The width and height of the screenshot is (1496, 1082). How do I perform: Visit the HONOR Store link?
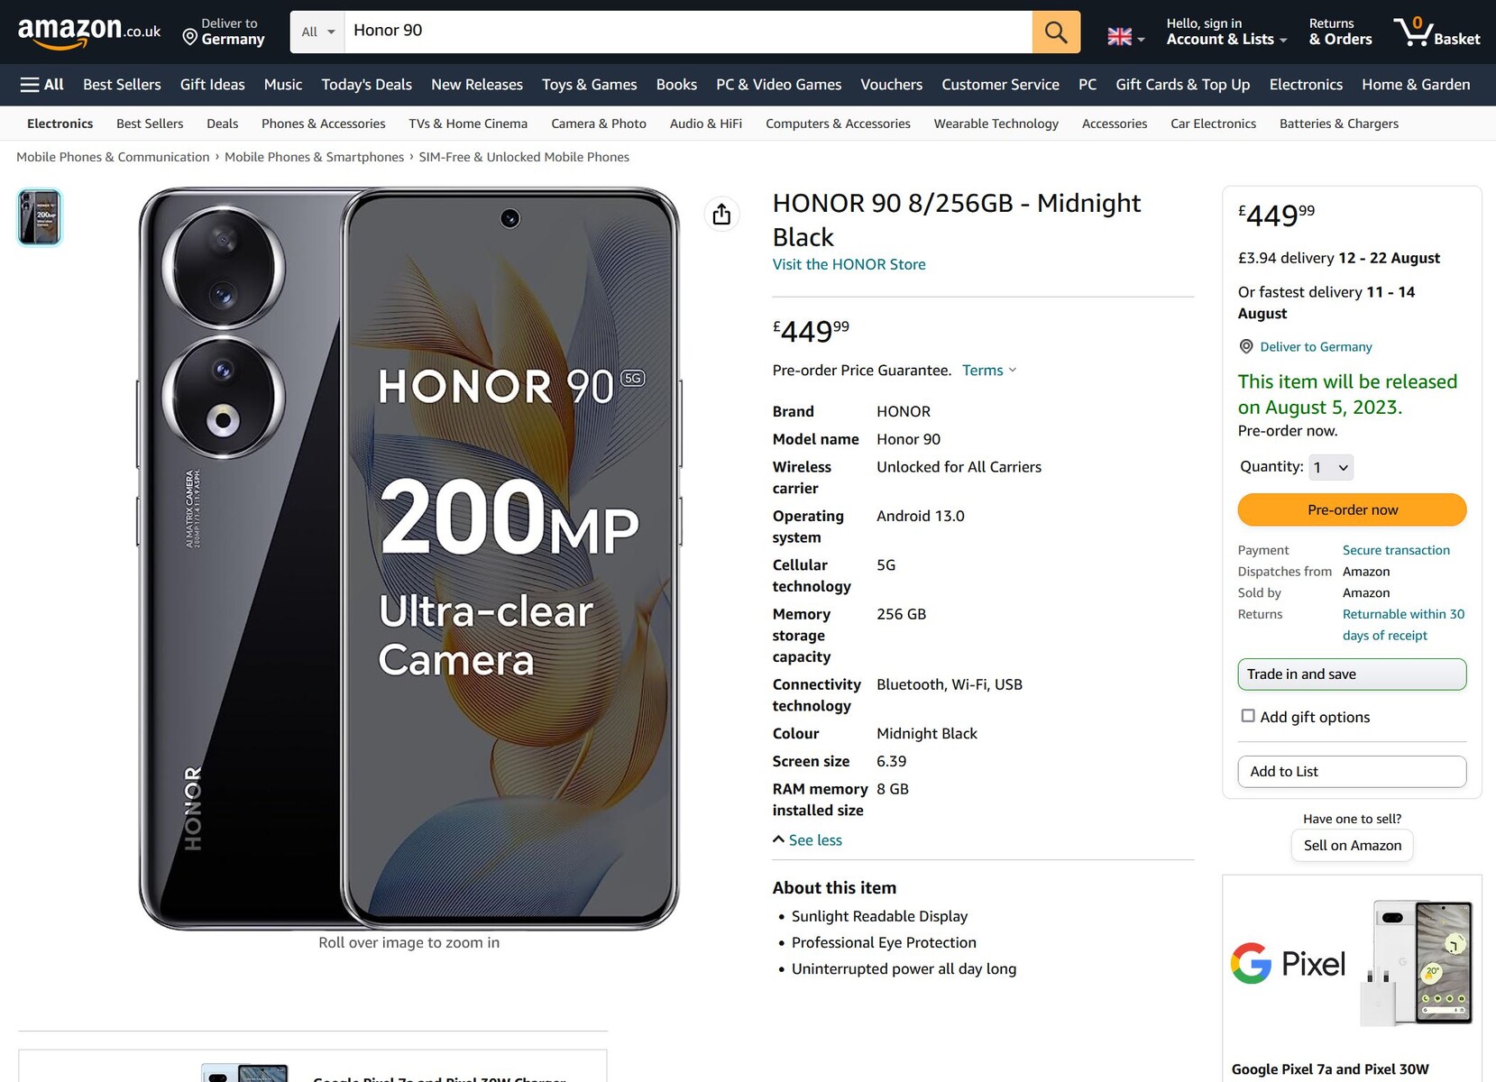[849, 264]
